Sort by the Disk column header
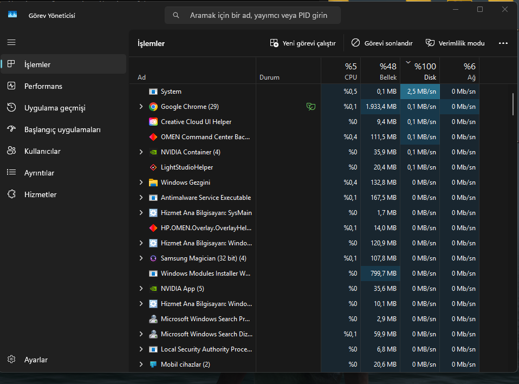The width and height of the screenshot is (519, 384). (420, 70)
